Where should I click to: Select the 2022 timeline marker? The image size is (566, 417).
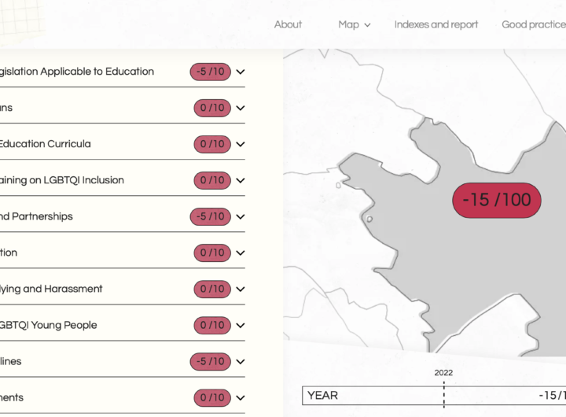click(x=443, y=373)
